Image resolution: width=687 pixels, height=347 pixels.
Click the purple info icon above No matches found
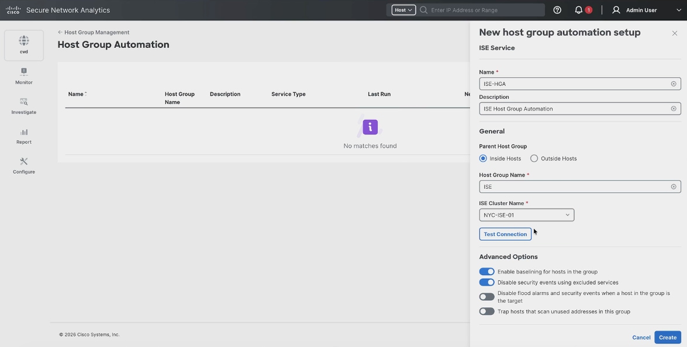(x=370, y=127)
